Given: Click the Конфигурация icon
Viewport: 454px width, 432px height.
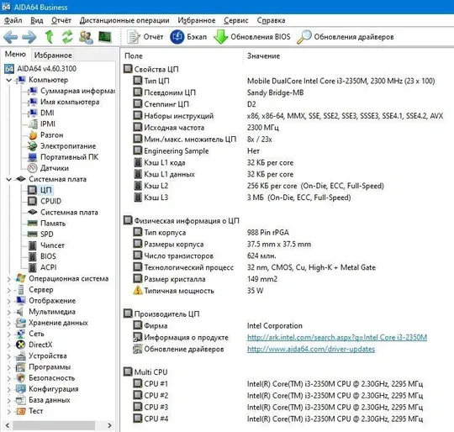Looking at the screenshot, I should [21, 389].
